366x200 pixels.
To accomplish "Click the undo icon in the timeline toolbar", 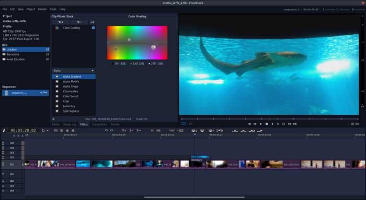I will 106,131.
